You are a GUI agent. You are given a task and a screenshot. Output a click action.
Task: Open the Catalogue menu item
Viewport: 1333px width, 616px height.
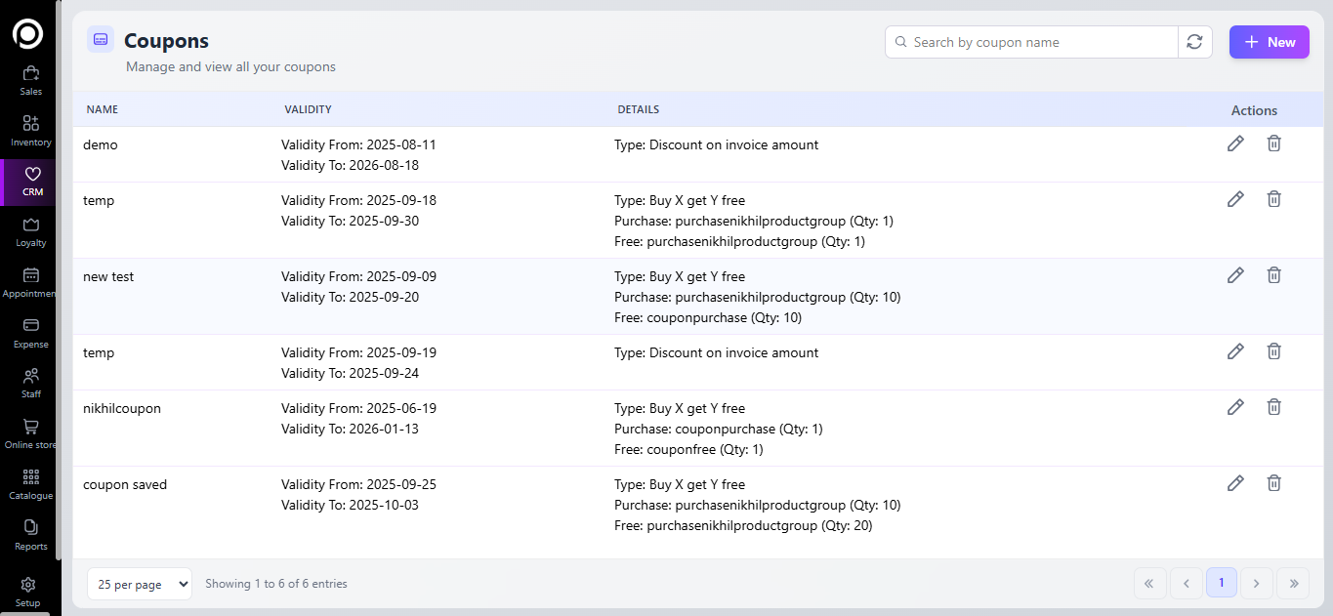click(x=30, y=483)
